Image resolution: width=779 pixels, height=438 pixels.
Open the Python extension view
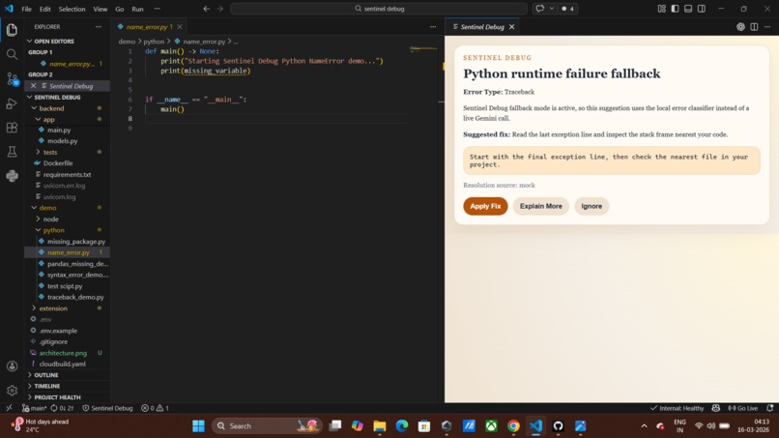(x=12, y=176)
